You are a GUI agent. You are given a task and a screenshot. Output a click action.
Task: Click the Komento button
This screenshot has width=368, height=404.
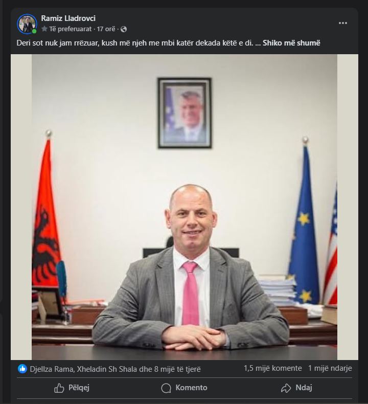(x=184, y=388)
